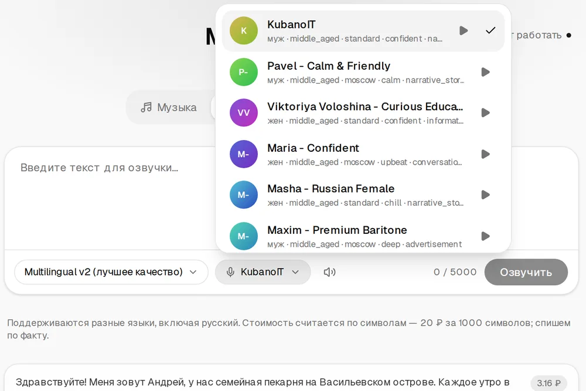Image resolution: width=586 pixels, height=391 pixels.
Task: Open the Multilingual v2 model dropdown
Action: [111, 272]
